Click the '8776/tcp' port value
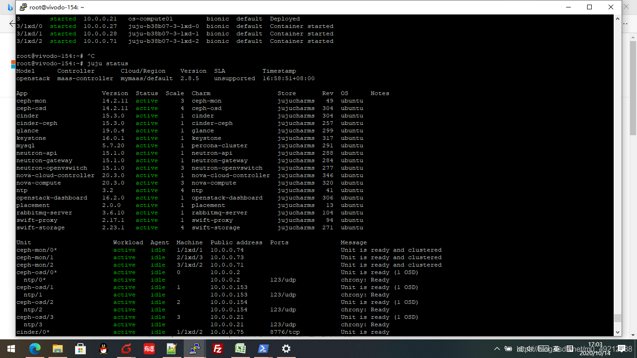Viewport: 637px width, 358px height. (285, 332)
